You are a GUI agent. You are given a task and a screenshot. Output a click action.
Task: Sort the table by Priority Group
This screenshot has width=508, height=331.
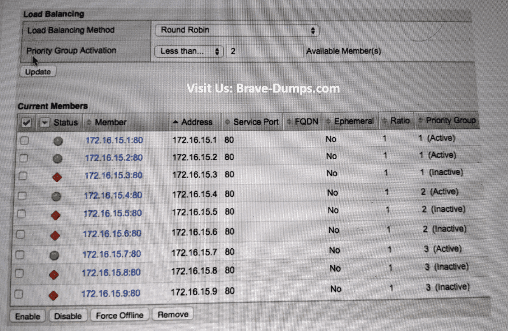click(450, 120)
